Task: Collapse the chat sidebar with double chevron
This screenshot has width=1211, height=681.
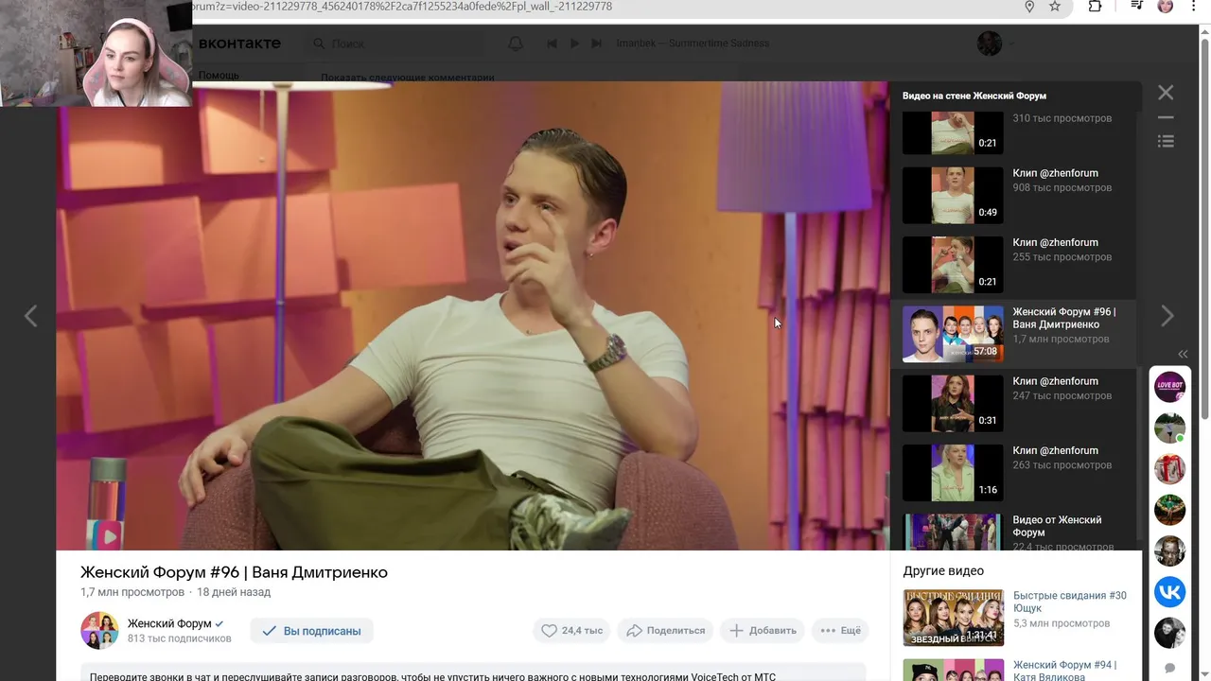Action: 1183,354
